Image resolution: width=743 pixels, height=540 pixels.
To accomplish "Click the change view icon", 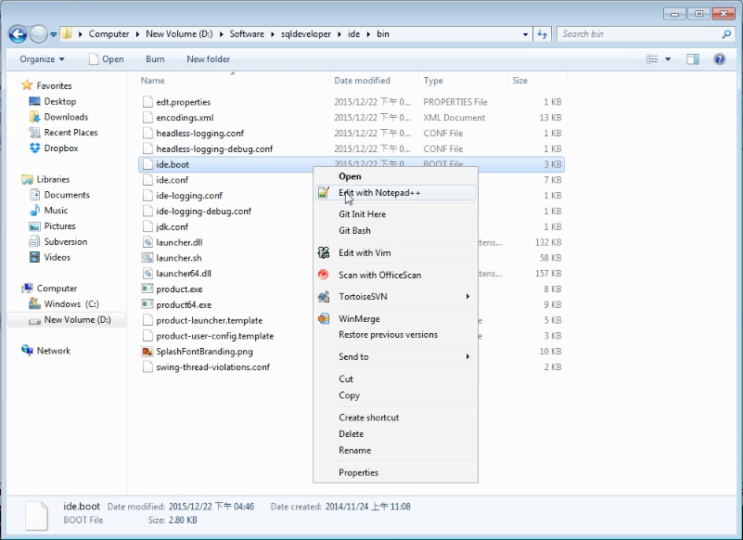I will click(652, 59).
